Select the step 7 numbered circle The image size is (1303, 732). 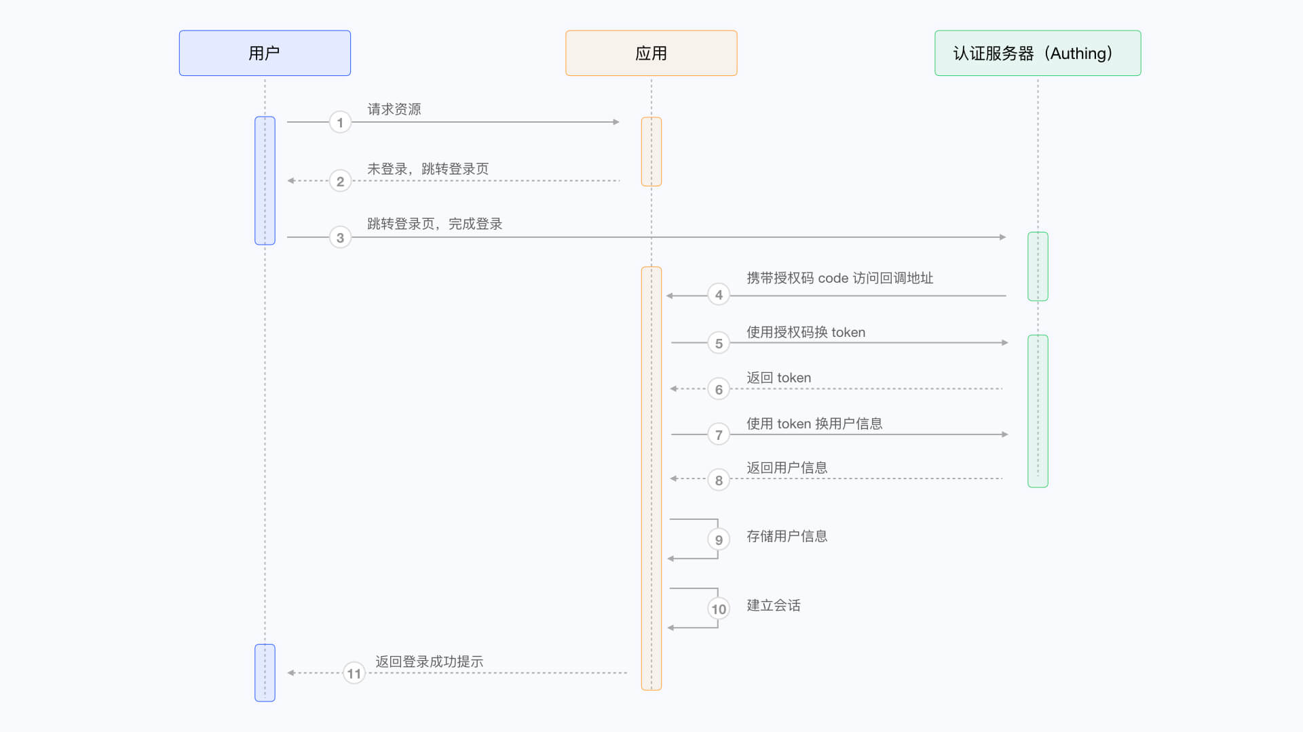[719, 434]
